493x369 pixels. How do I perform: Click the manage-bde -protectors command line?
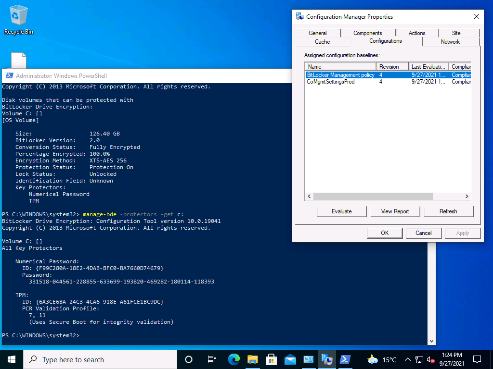coord(92,215)
